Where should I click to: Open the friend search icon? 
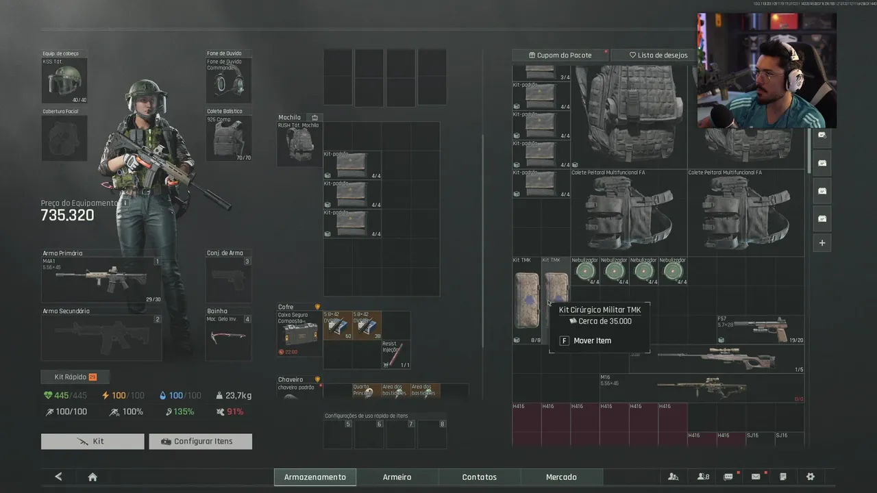pyautogui.click(x=674, y=477)
